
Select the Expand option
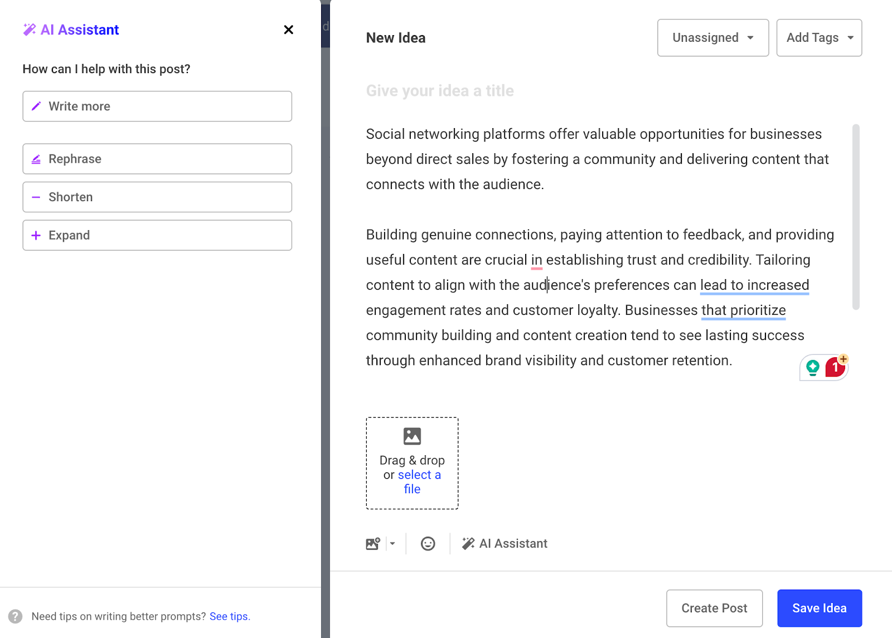click(x=157, y=235)
